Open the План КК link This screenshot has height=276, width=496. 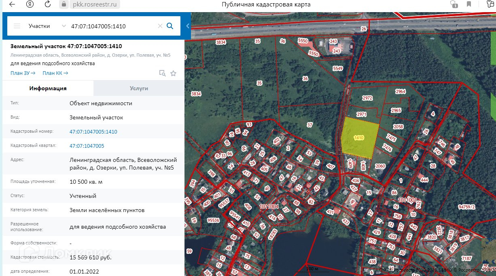click(x=55, y=73)
